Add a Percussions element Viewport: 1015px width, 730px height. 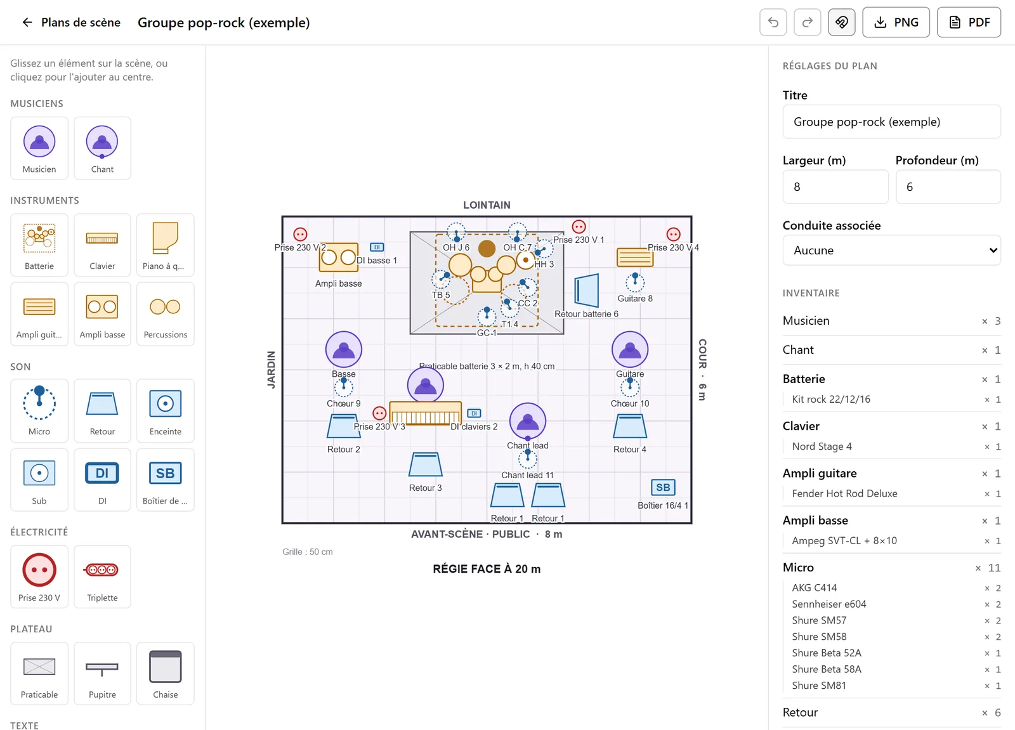[x=165, y=314]
